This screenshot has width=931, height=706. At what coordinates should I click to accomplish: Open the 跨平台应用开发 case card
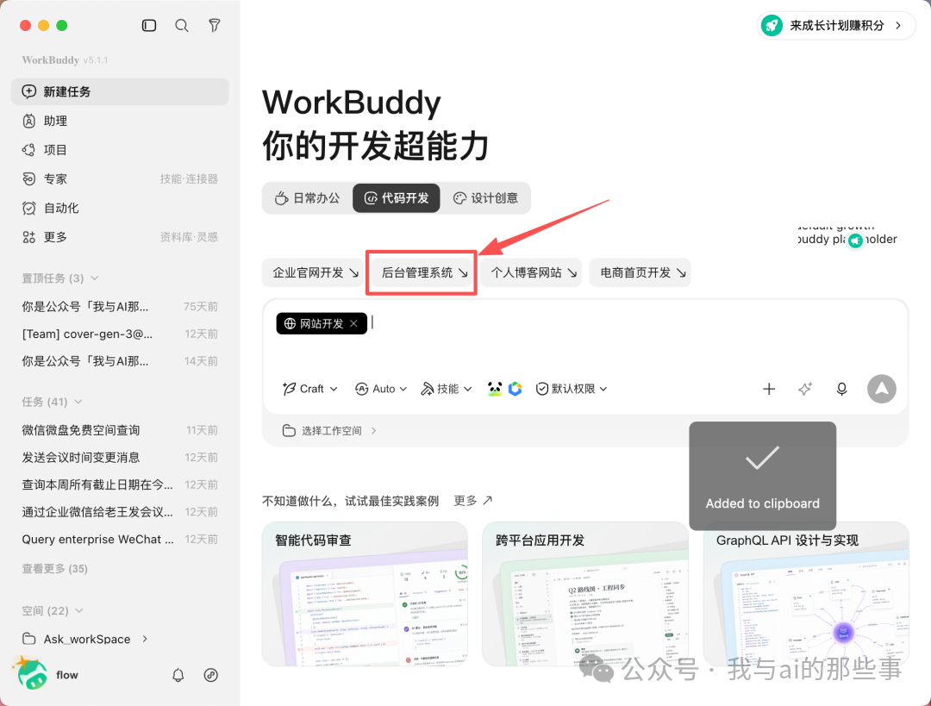point(584,594)
